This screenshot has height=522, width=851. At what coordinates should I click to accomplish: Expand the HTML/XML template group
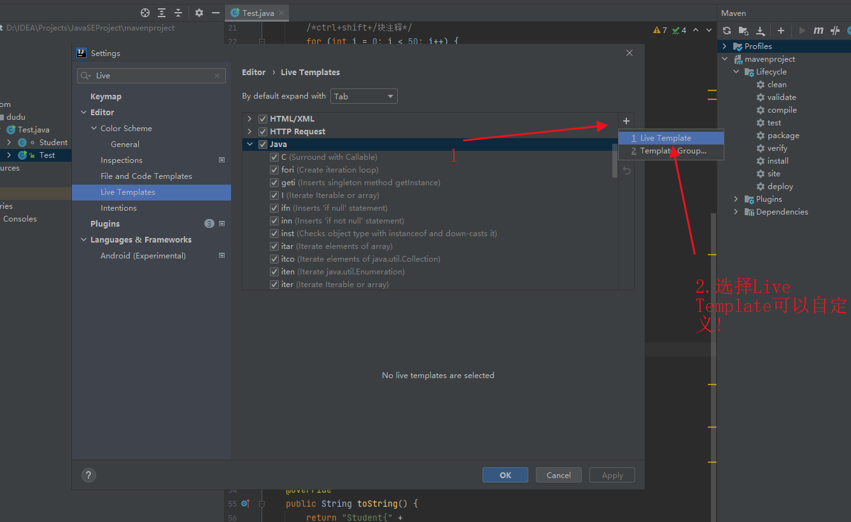[250, 119]
